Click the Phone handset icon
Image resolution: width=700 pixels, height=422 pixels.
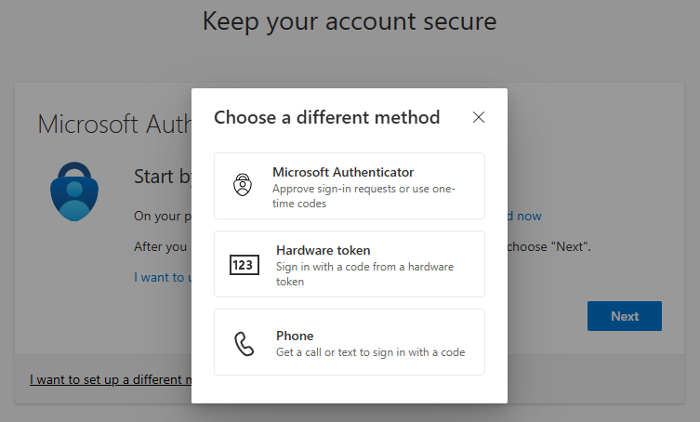pos(244,343)
